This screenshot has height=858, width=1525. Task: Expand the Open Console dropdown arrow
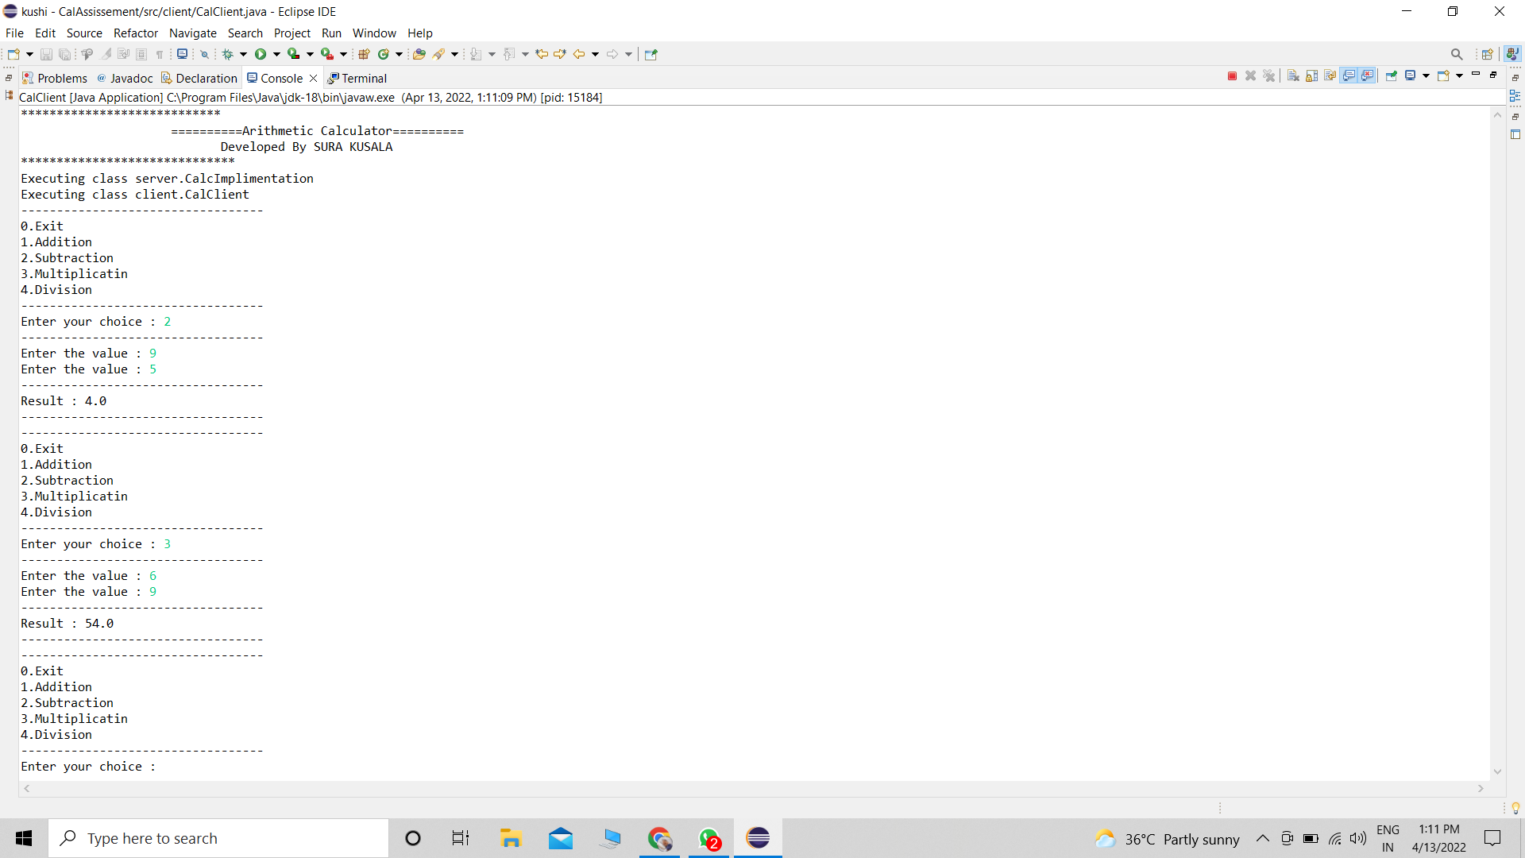click(1460, 76)
